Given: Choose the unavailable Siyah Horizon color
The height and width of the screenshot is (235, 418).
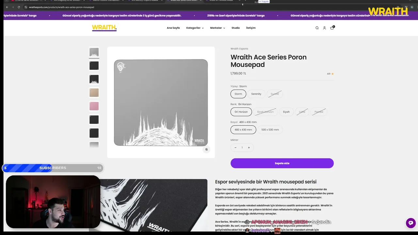Looking at the screenshot, I should pos(265,112).
